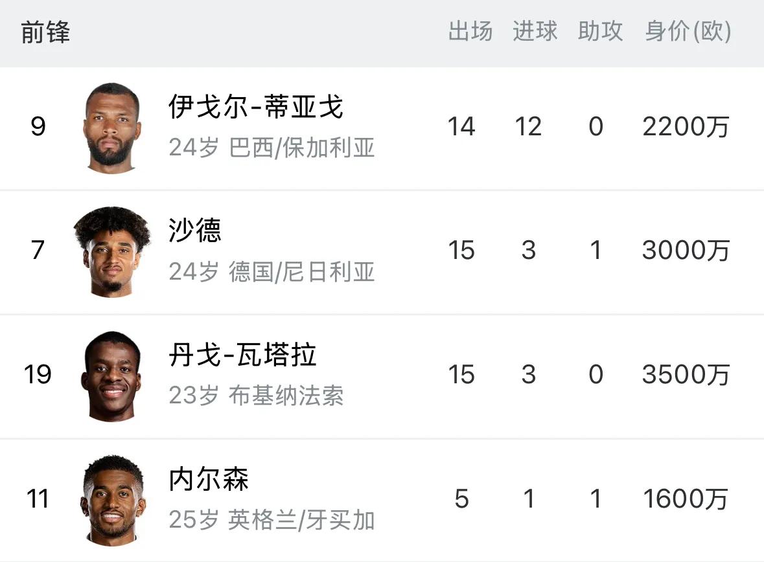This screenshot has height=562, width=764.
Task: Select the 3000万 value in 沙德 row
Action: pyautogui.click(x=686, y=251)
